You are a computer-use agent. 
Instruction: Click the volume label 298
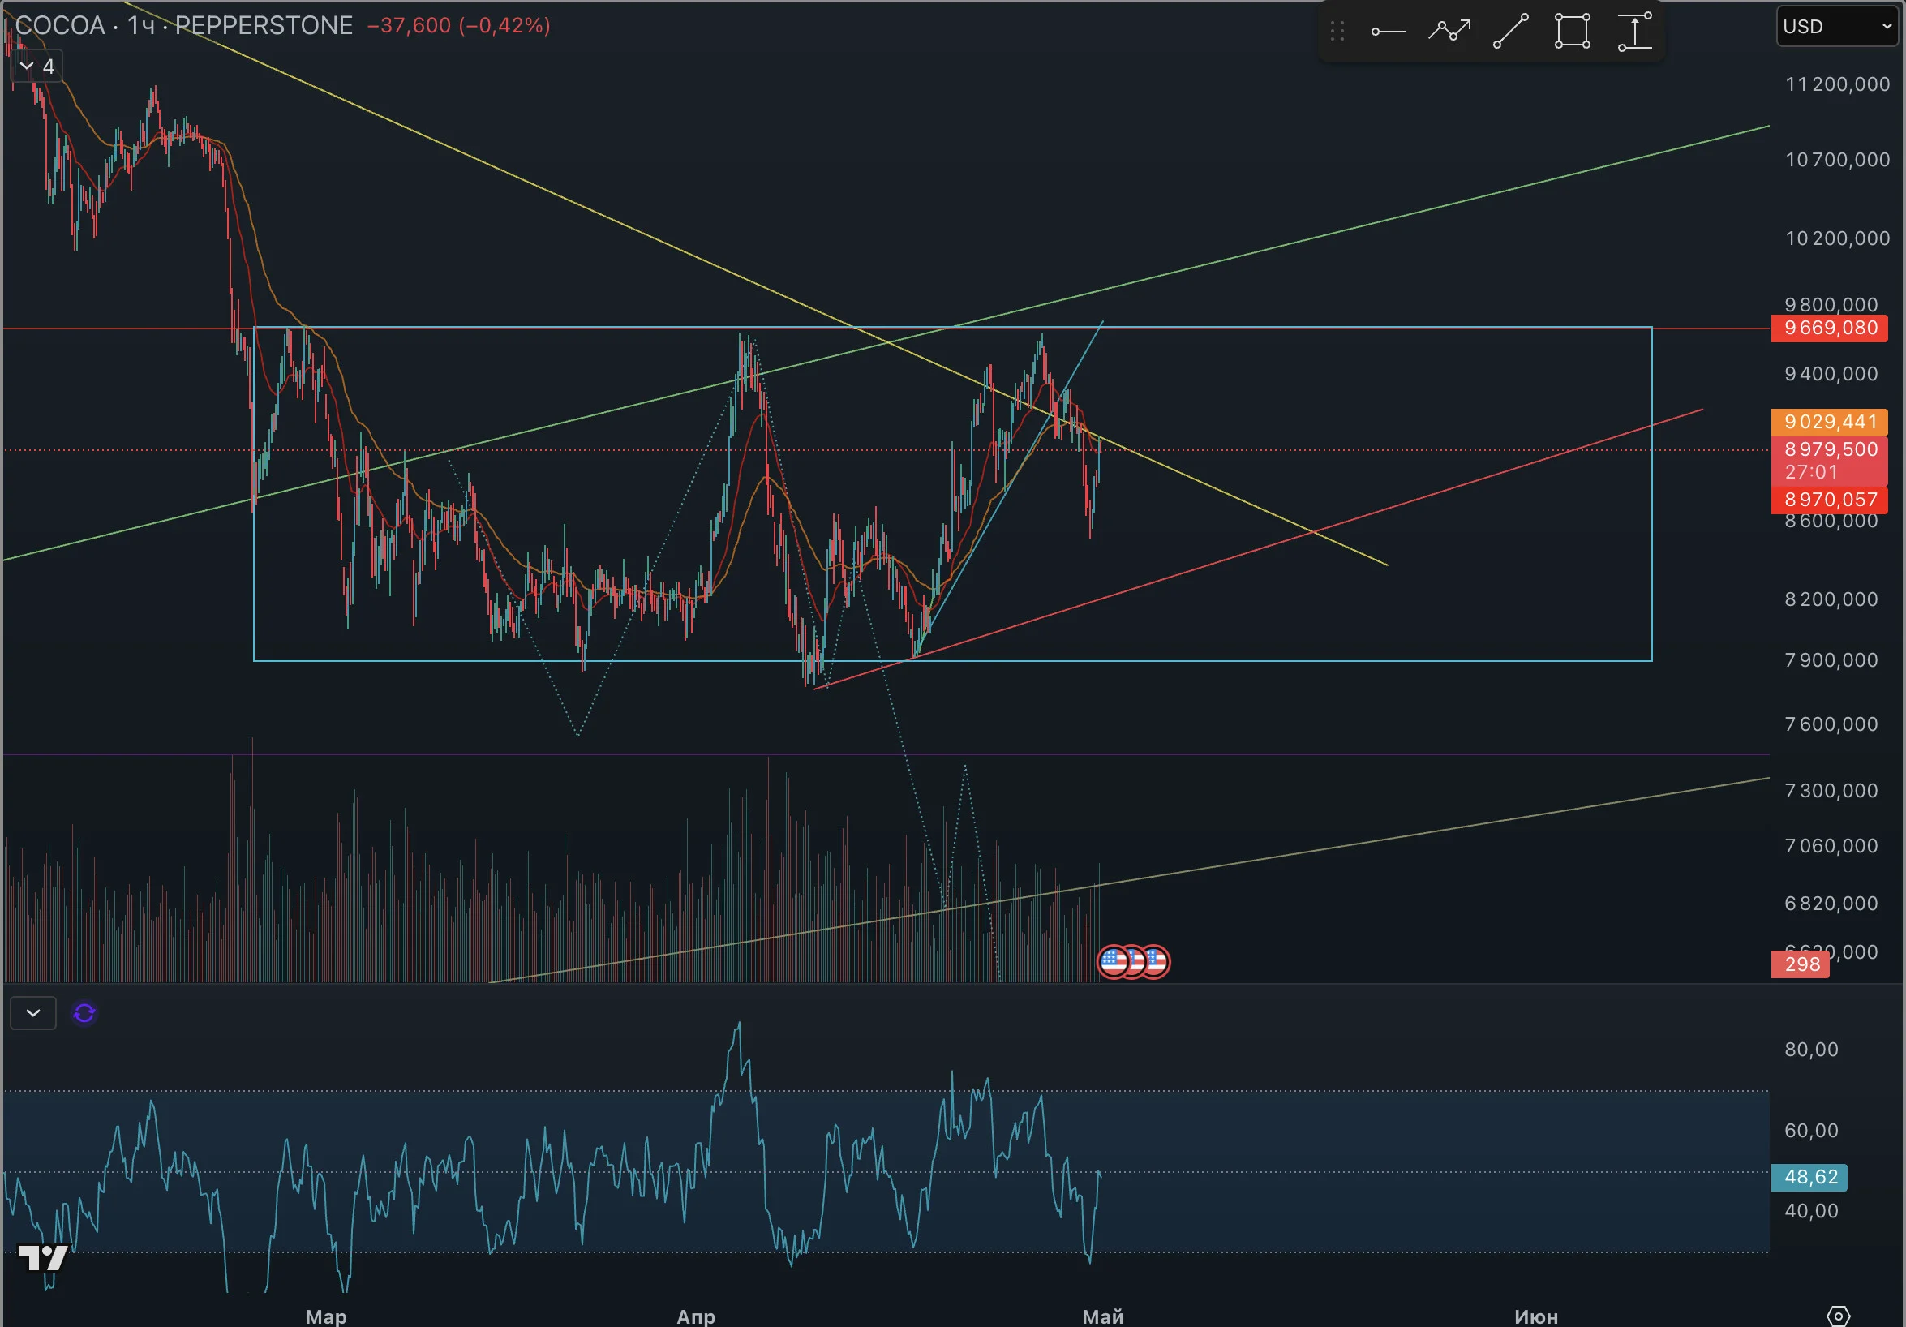point(1801,964)
